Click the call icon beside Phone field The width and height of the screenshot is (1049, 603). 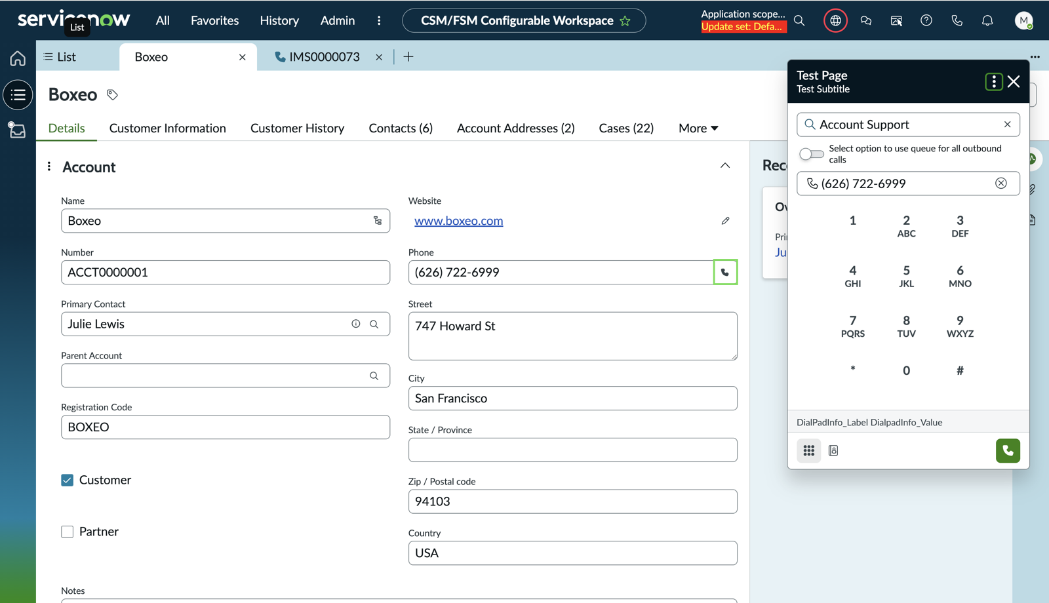point(725,273)
